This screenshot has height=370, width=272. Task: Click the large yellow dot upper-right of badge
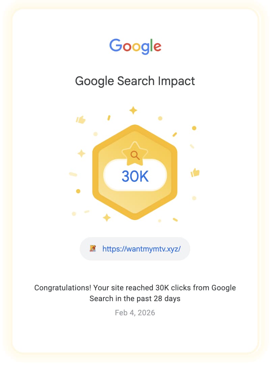tap(194, 128)
